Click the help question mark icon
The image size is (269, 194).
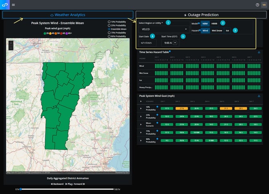257,5
